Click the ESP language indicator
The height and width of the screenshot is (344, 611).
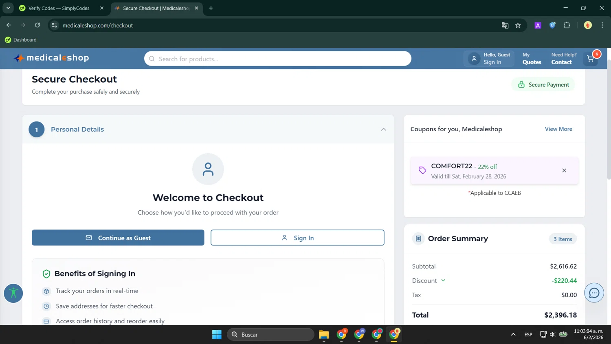pyautogui.click(x=528, y=335)
